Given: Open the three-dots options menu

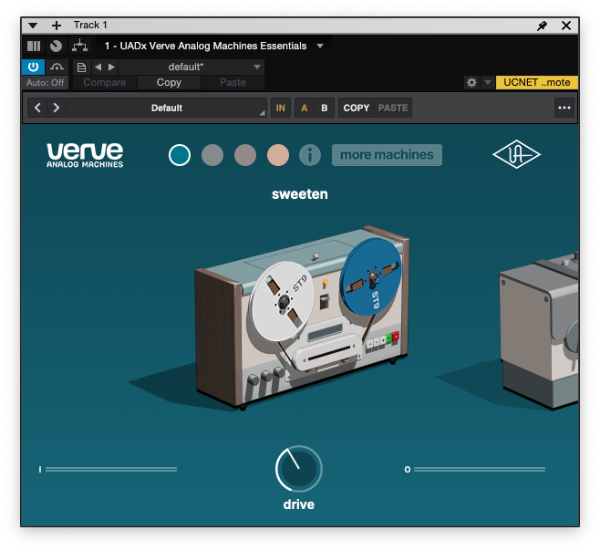Looking at the screenshot, I should click(x=564, y=108).
